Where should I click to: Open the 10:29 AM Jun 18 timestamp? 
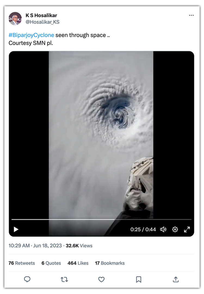pos(35,246)
